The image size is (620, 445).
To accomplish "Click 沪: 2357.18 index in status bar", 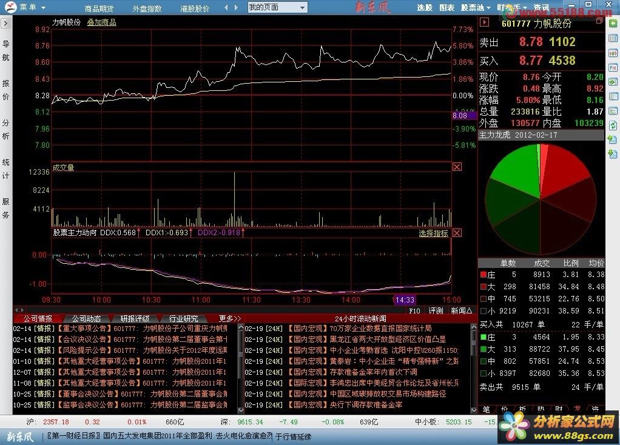I will pyautogui.click(x=48, y=422).
